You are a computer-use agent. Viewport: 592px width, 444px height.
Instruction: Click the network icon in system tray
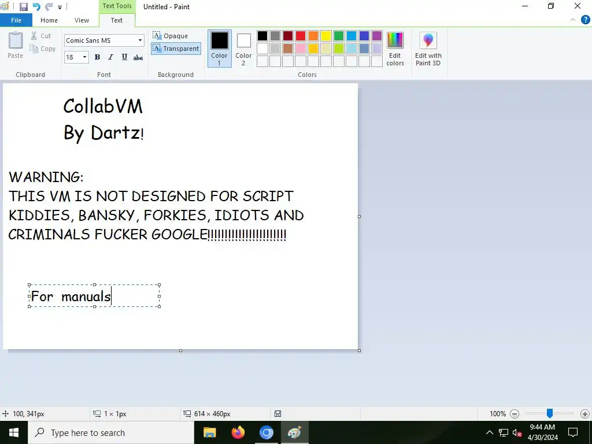(x=504, y=432)
